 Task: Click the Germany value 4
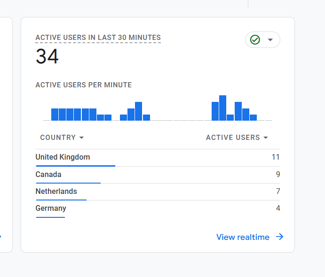(278, 208)
